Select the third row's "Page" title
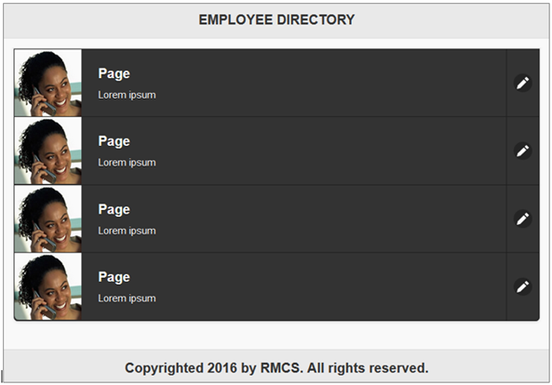Image resolution: width=552 pixels, height=385 pixels. [114, 209]
